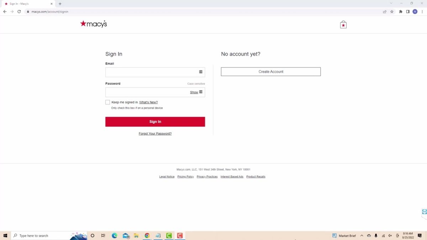The image size is (427, 240).
Task: Reload the page
Action: pyautogui.click(x=19, y=11)
